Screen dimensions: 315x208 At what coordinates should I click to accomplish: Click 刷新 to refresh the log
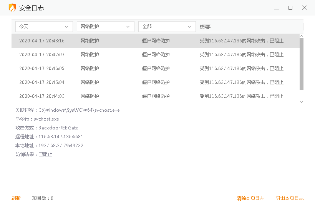(16, 198)
